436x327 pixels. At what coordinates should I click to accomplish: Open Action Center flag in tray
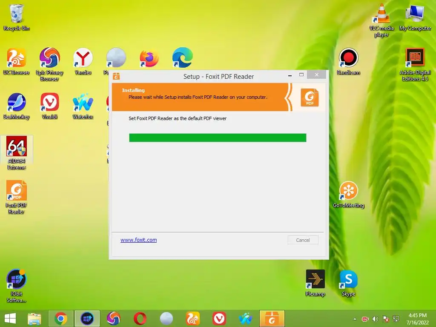pyautogui.click(x=386, y=319)
